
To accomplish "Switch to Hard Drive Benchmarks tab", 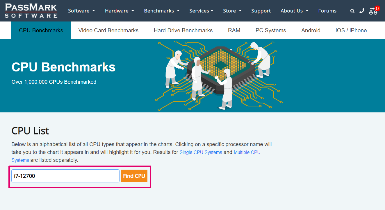I will 183,30.
